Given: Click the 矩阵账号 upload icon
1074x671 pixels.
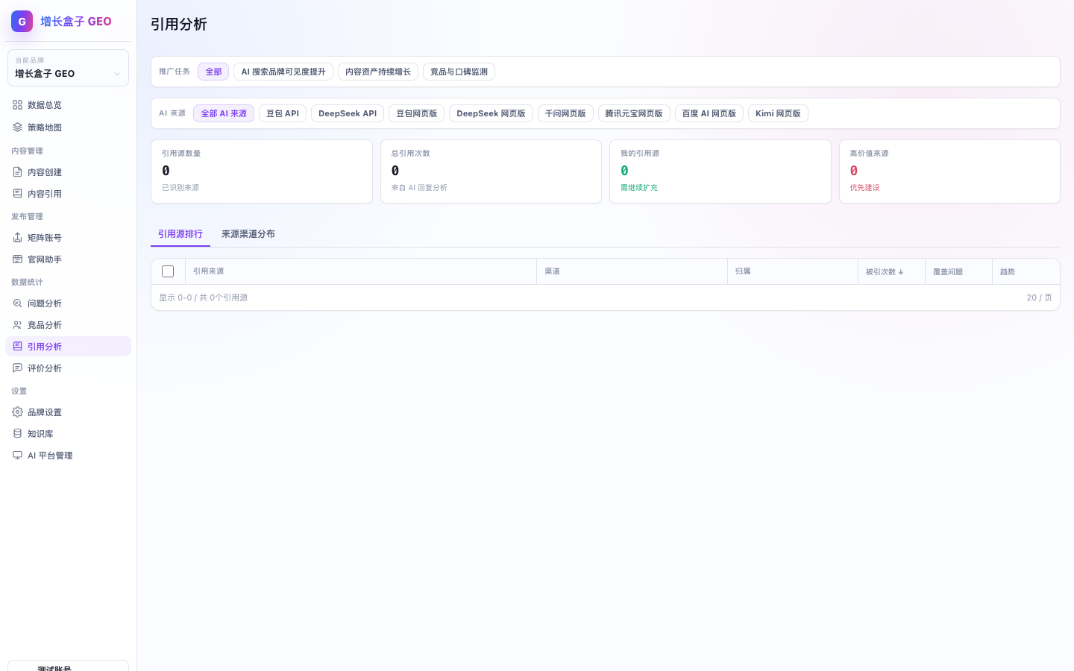Looking at the screenshot, I should click(17, 238).
